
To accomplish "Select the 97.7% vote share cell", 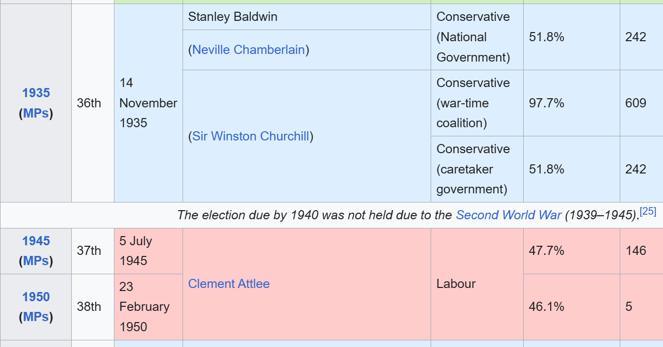I will (x=547, y=103).
